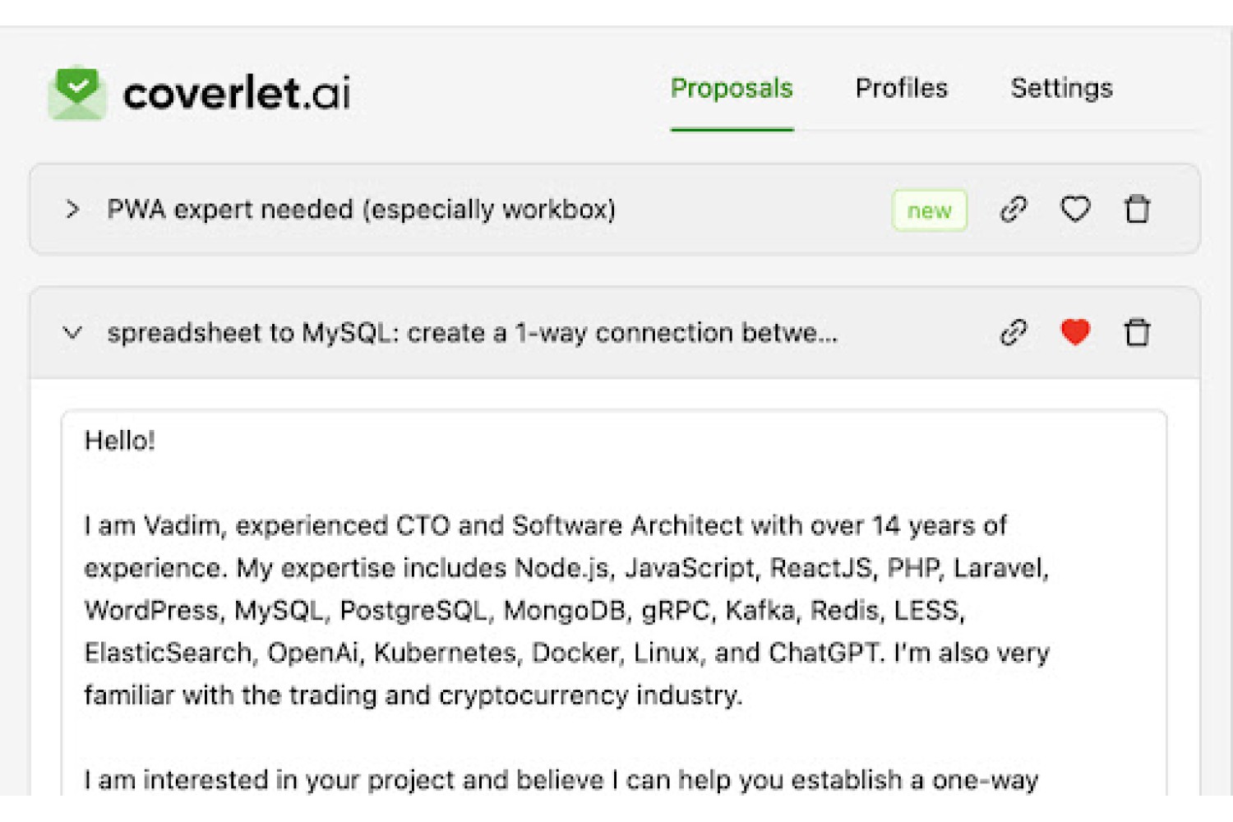
Task: Click the line mentioning trading and cryptocurrency industry
Action: [413, 695]
